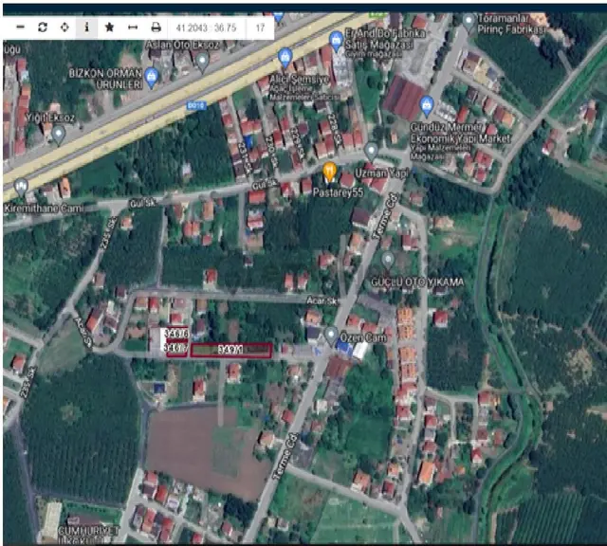Screen dimensions: 607x546
Task: Click the Özen Cam location pin
Action: [331, 336]
